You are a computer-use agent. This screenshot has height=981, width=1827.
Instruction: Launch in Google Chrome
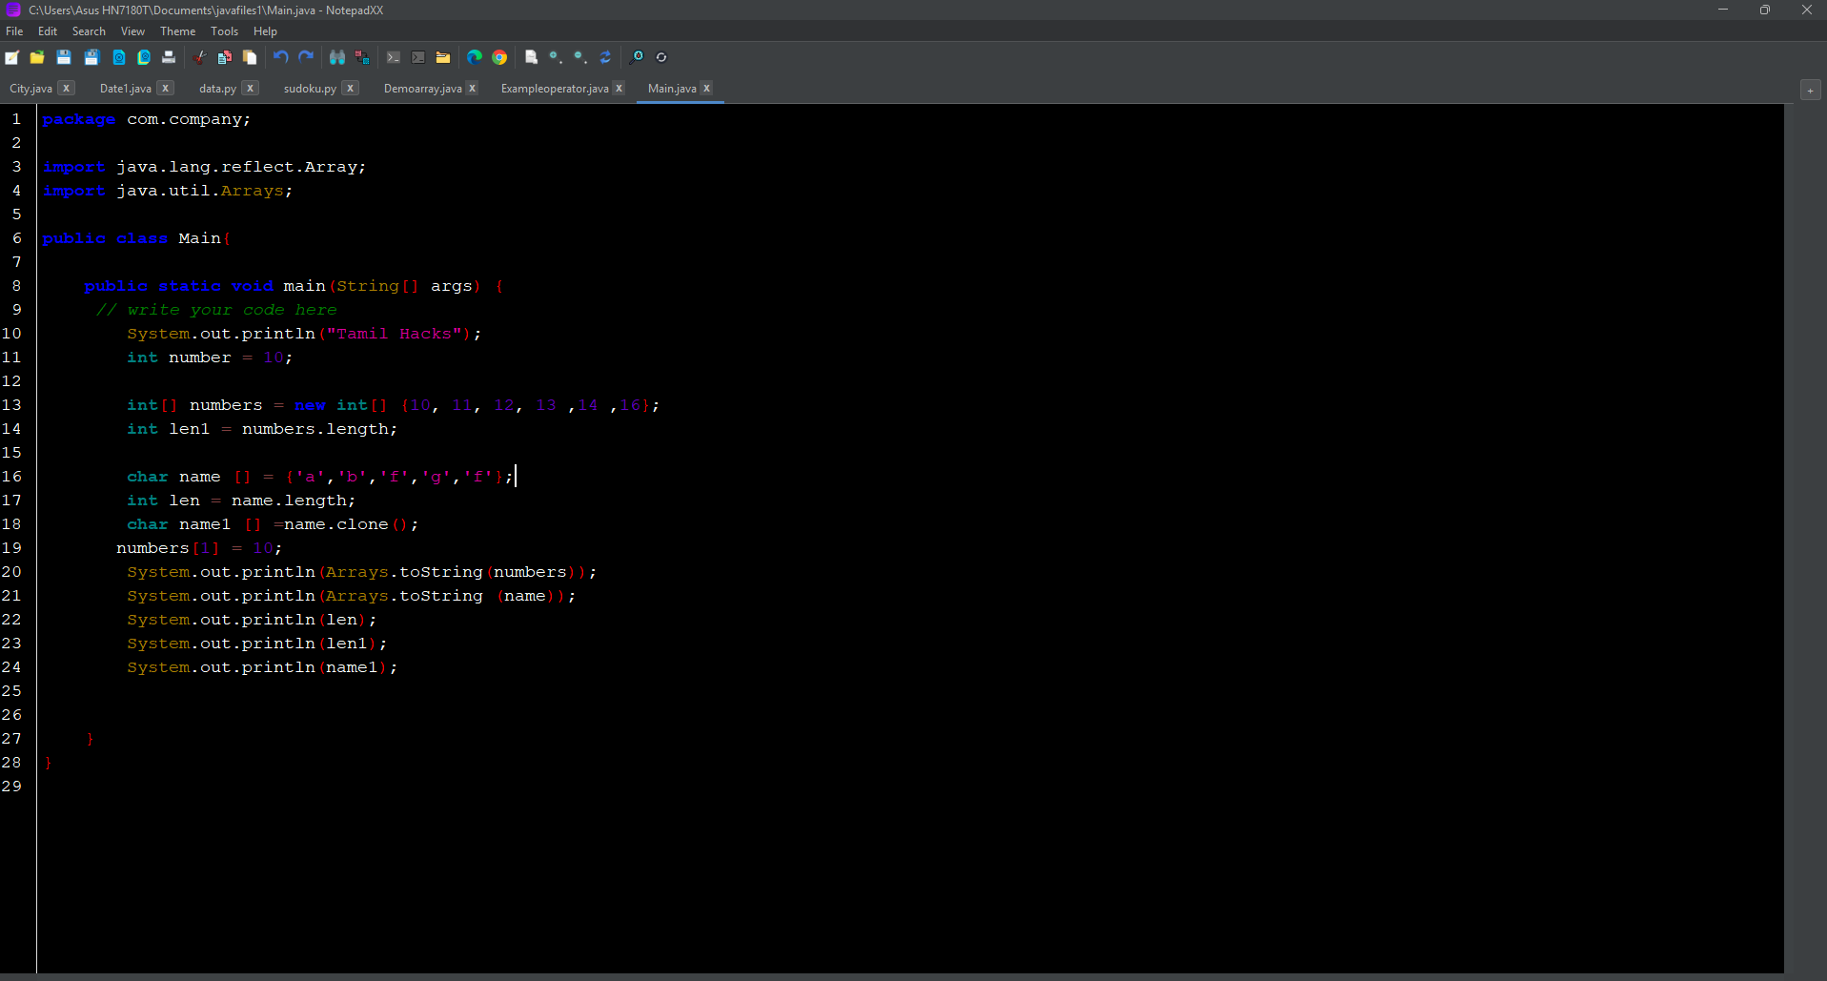(x=499, y=57)
